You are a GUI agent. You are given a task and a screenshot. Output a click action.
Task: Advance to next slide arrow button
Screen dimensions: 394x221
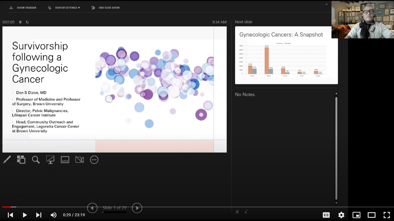tap(137, 208)
